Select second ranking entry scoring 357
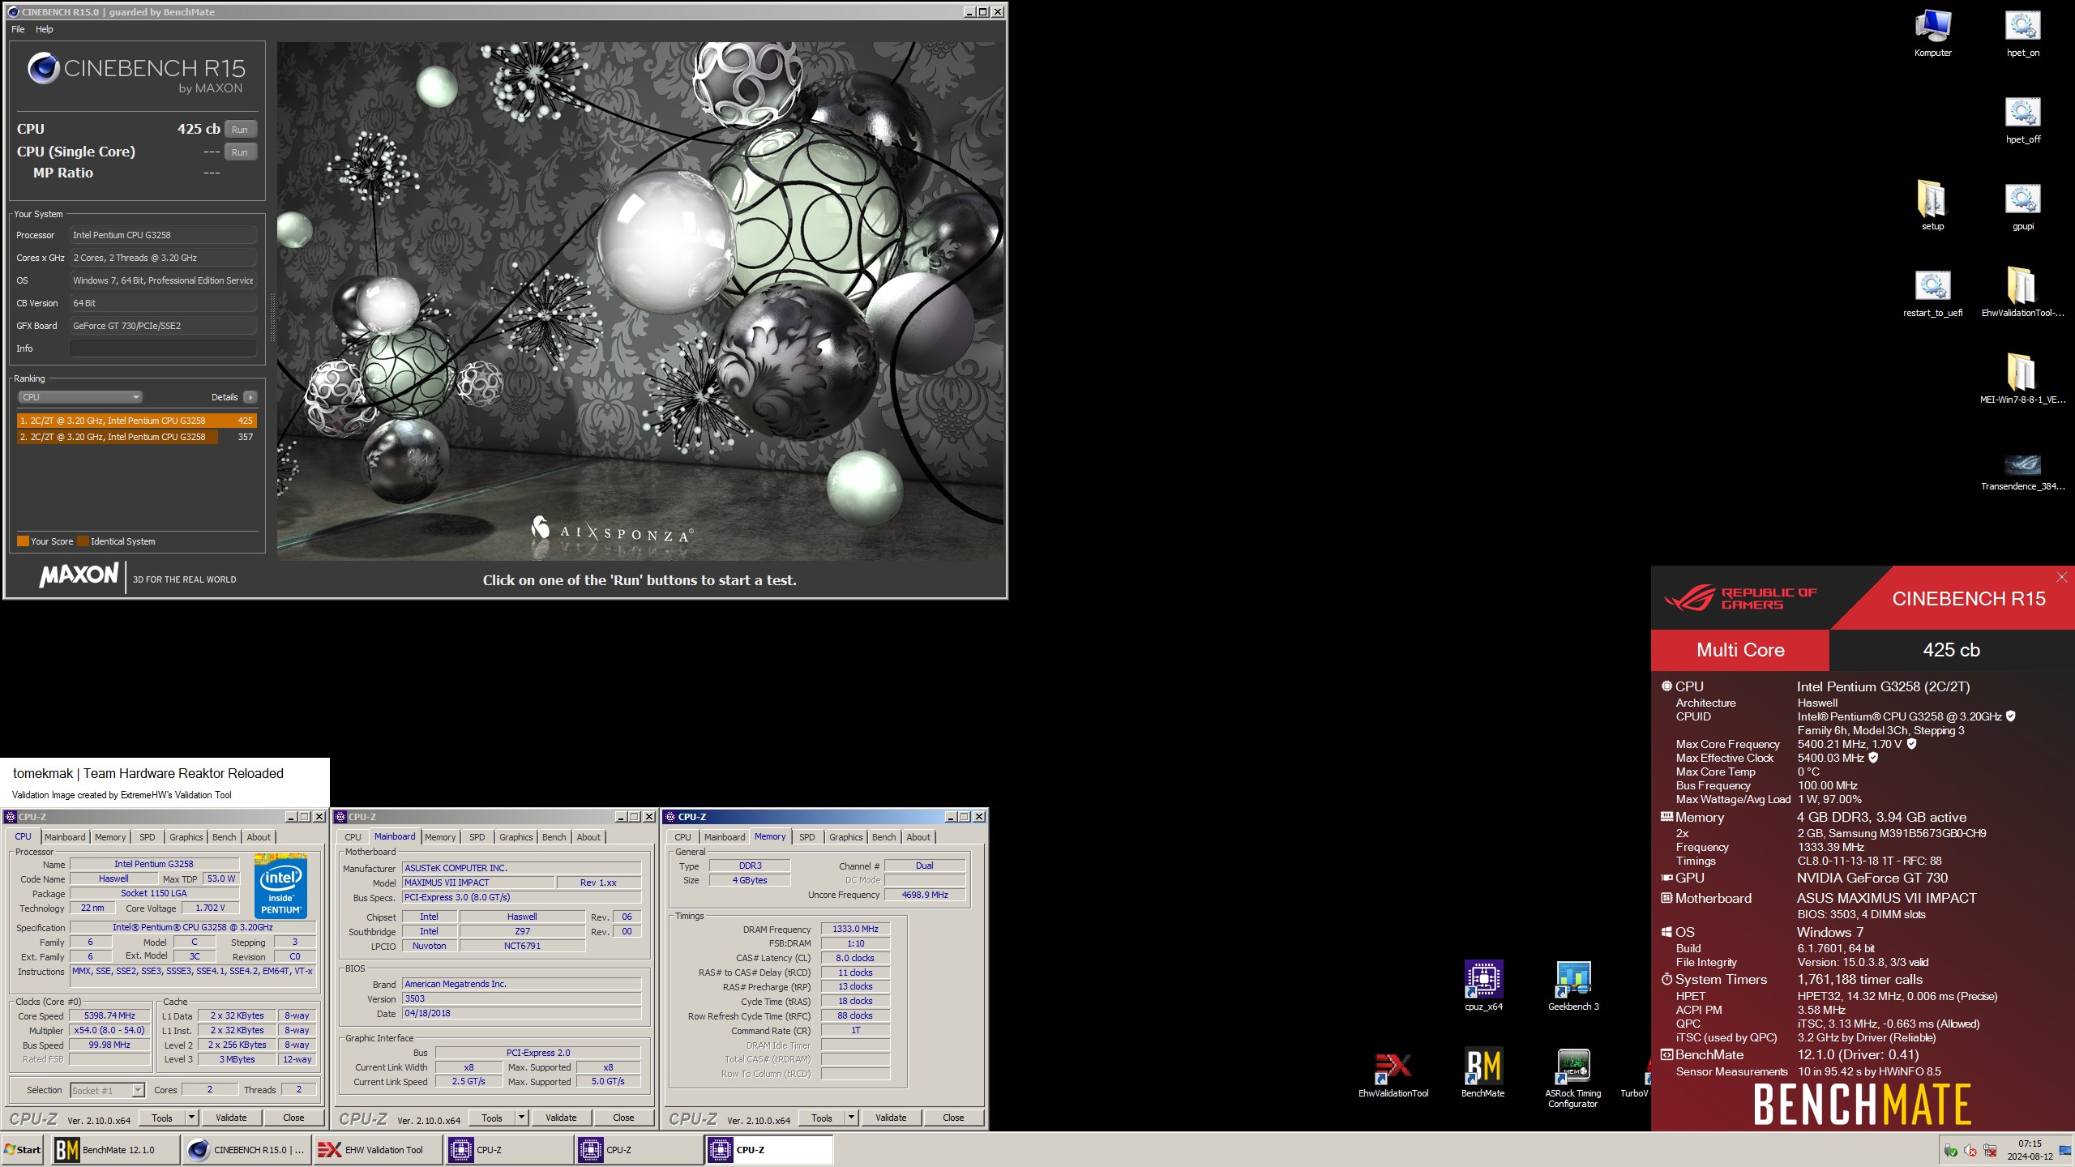 [x=136, y=437]
